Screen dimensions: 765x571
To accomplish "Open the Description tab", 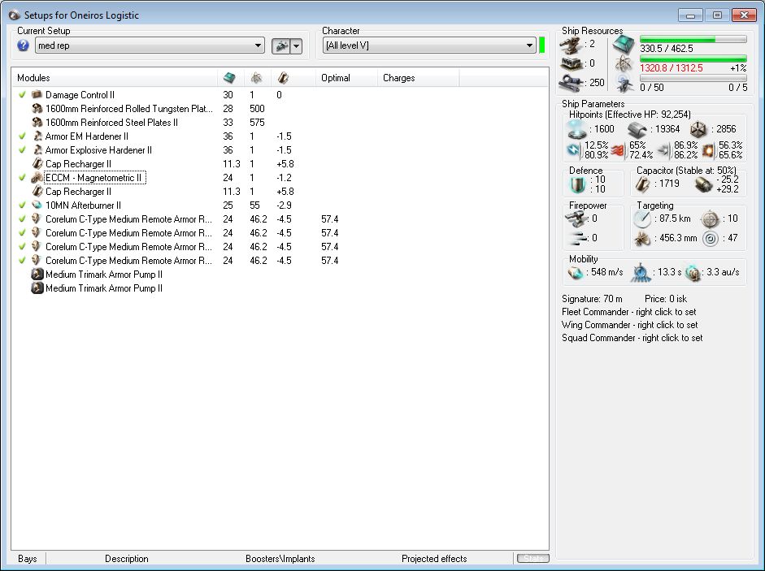I will pos(127,559).
